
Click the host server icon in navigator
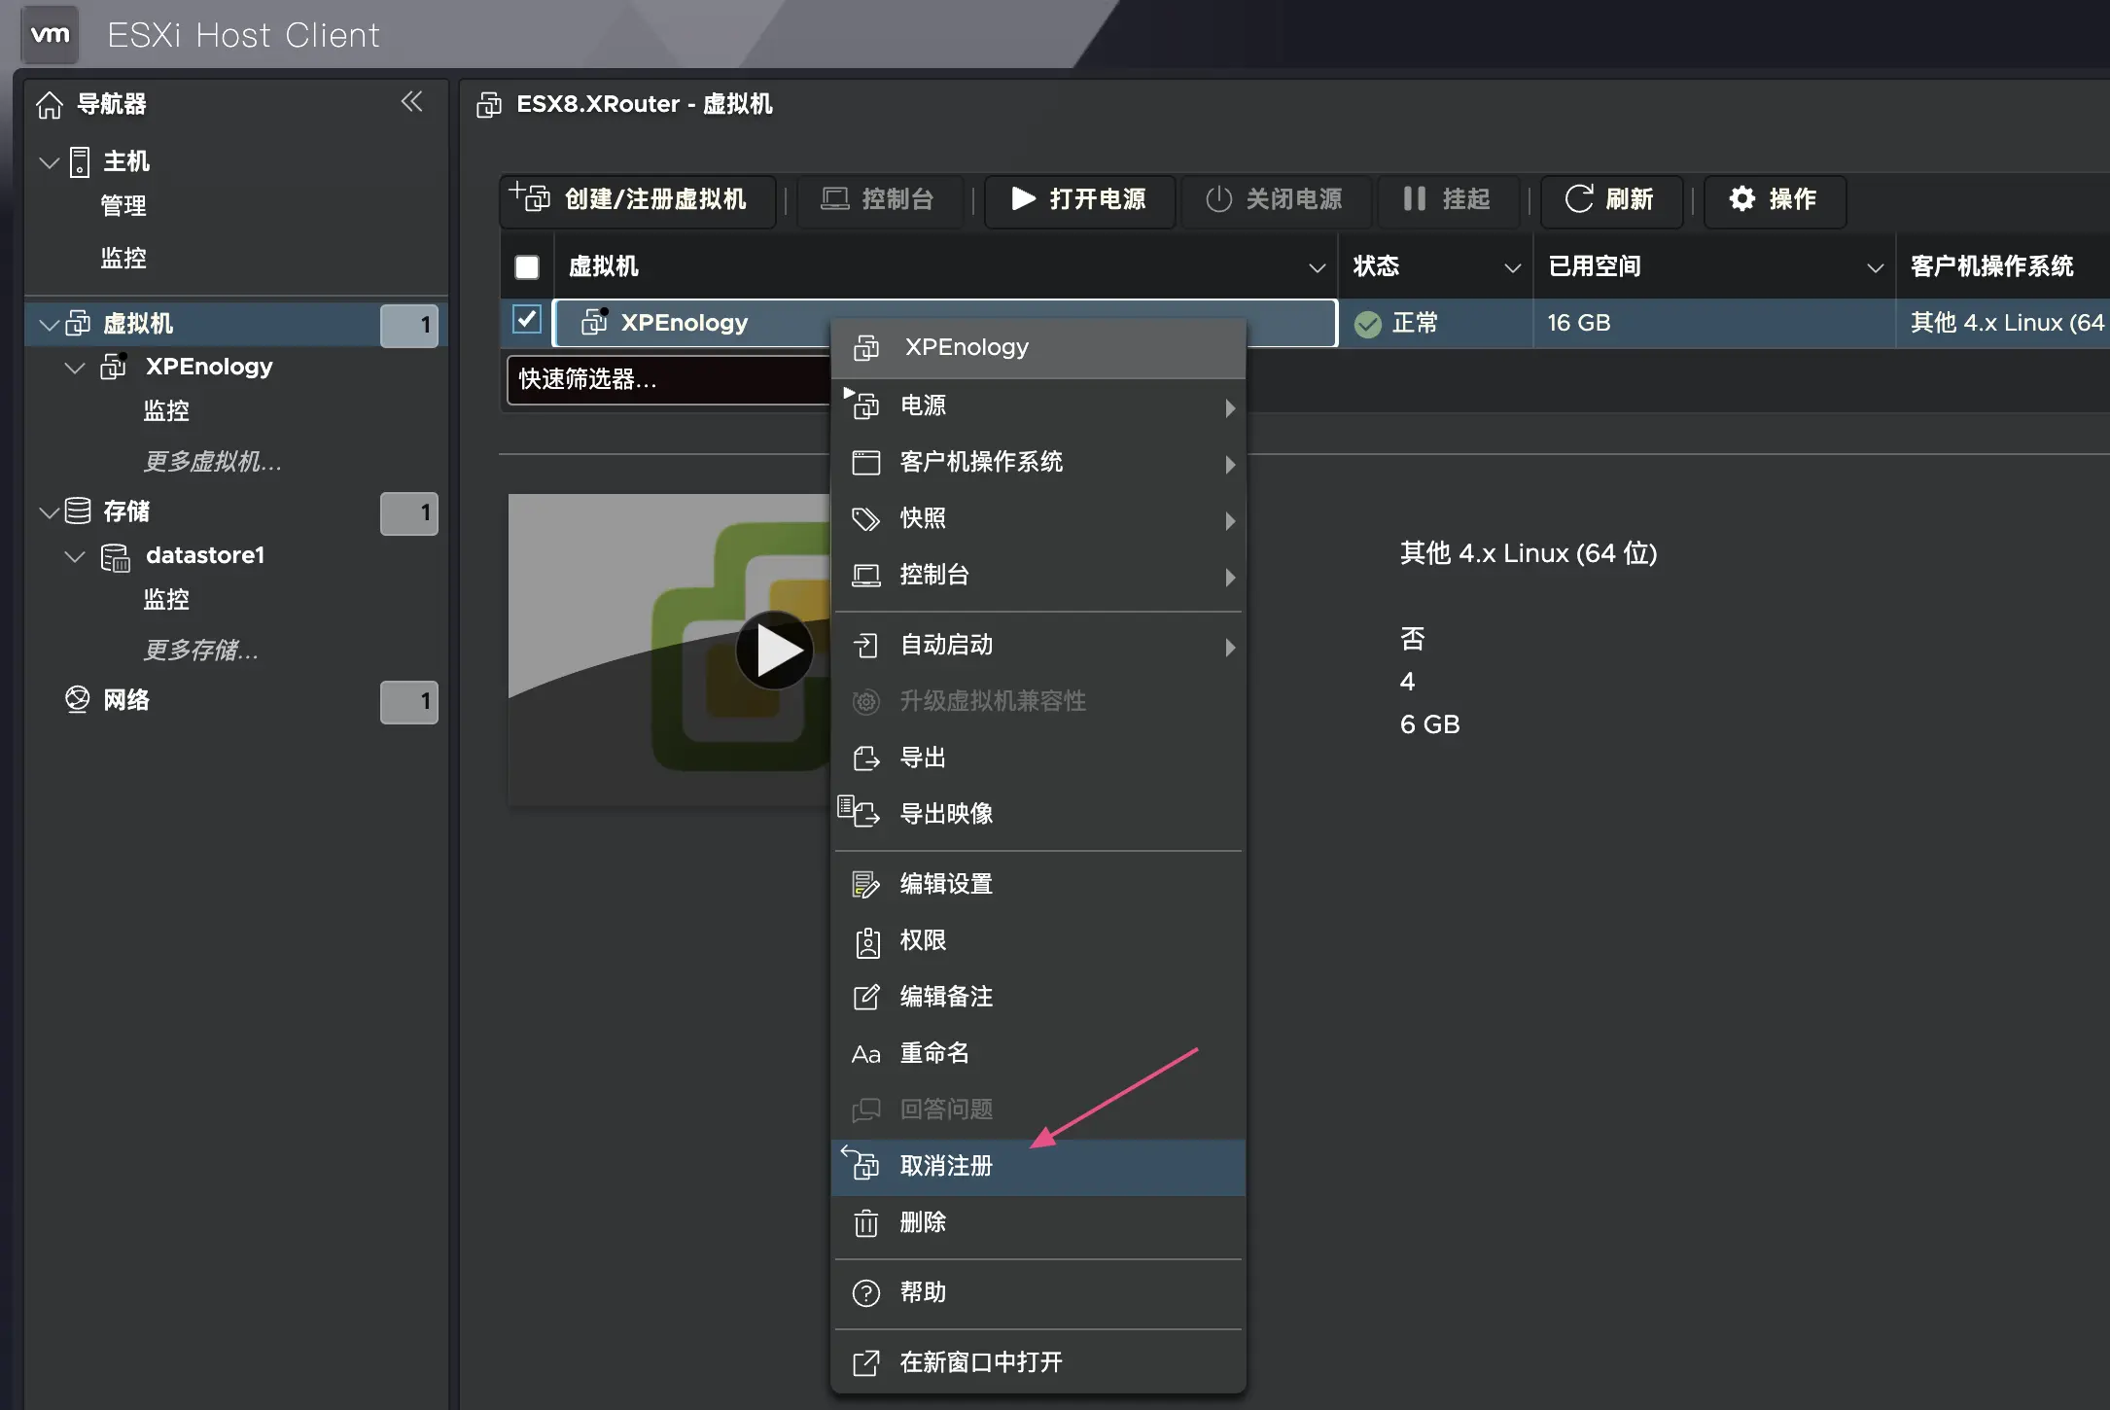point(80,161)
